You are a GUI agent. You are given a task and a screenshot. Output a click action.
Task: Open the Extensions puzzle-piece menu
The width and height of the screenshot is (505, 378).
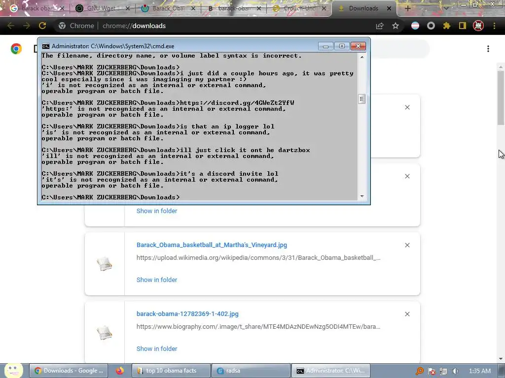coord(446,26)
